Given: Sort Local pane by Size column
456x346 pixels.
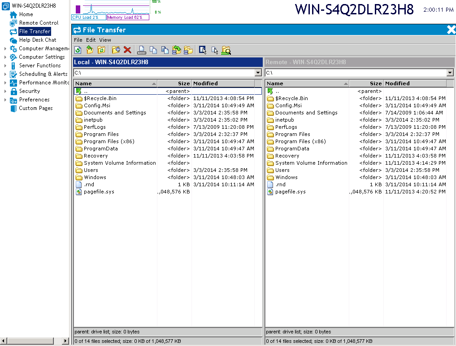Looking at the screenshot, I should [174, 83].
